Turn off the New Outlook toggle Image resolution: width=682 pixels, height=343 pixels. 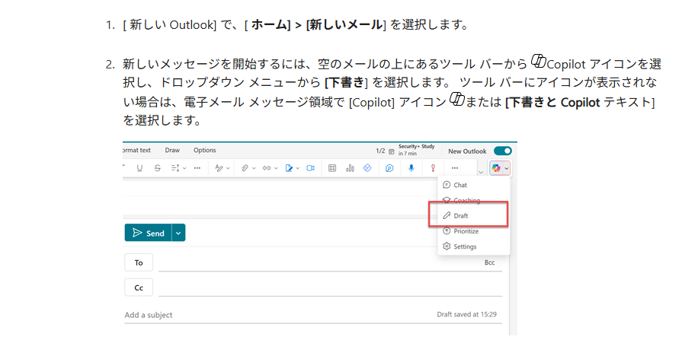coord(503,151)
